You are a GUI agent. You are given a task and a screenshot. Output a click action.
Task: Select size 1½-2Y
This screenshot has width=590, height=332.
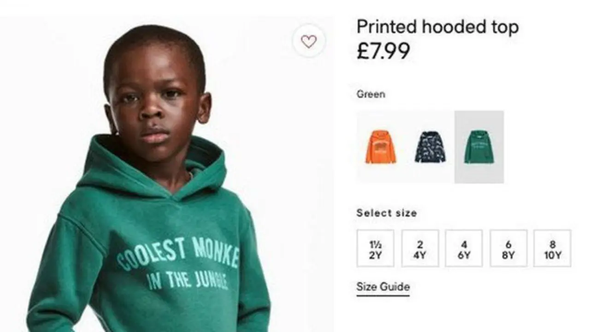tap(375, 249)
